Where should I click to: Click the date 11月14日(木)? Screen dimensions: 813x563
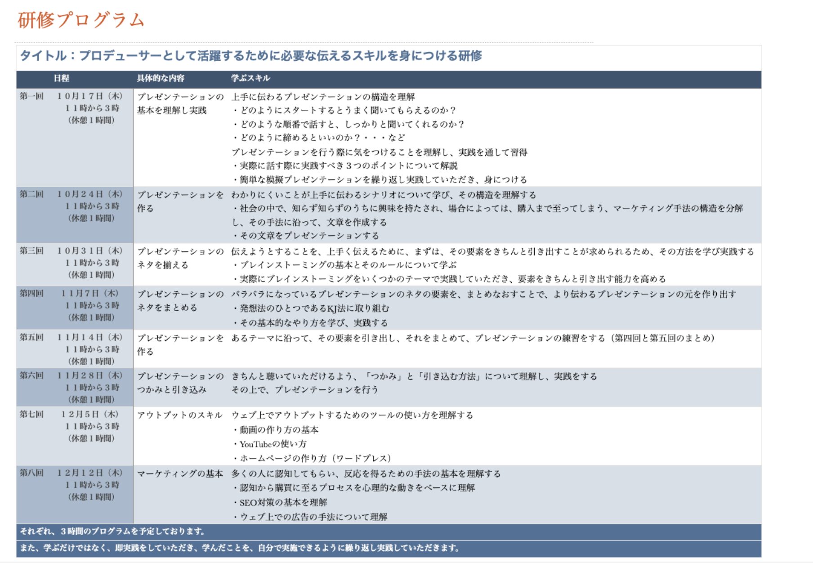(x=90, y=337)
